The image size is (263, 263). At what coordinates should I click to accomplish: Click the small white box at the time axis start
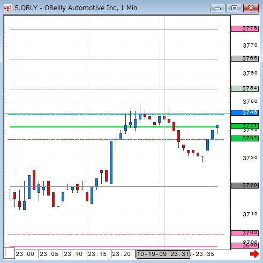(9, 253)
